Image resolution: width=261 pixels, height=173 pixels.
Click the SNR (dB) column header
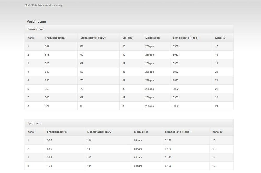click(128, 38)
